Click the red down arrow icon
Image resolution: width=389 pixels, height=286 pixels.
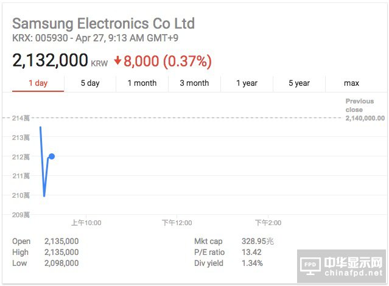117,61
